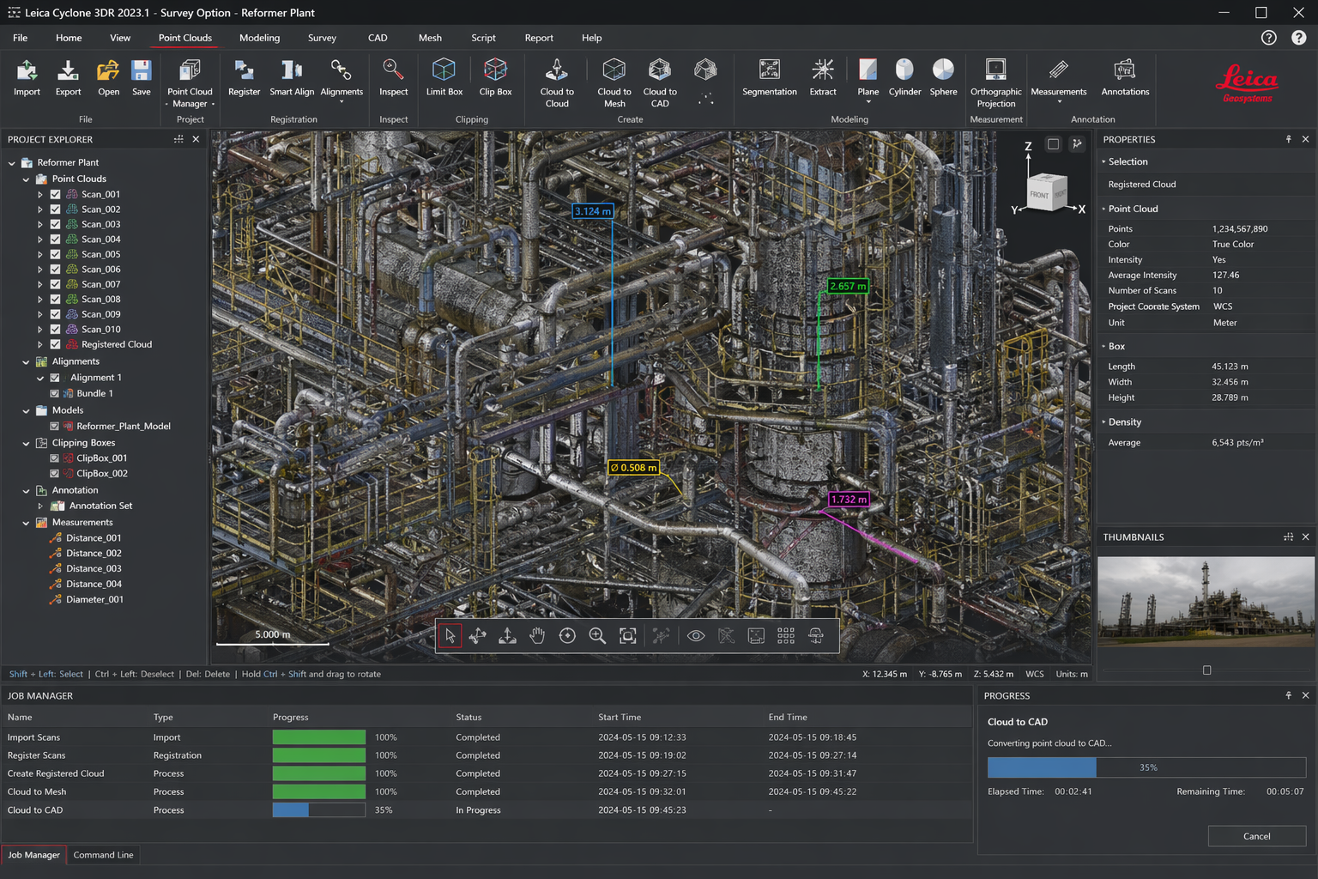Image resolution: width=1318 pixels, height=879 pixels.
Task: Click the FRONT view cube
Action: coord(1046,193)
